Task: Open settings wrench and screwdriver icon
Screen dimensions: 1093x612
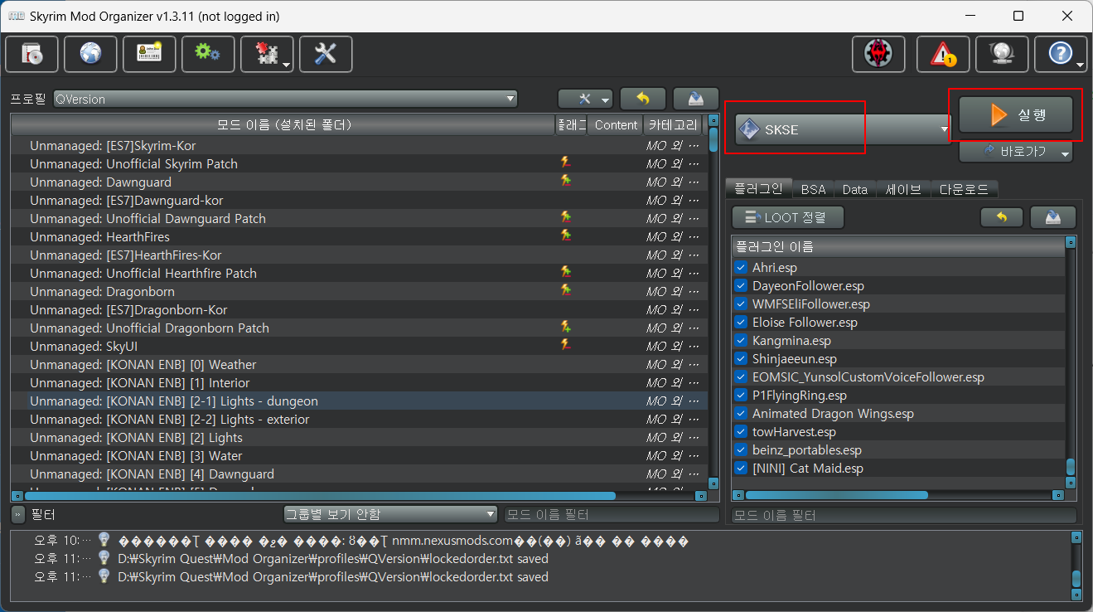Action: pyautogui.click(x=326, y=54)
